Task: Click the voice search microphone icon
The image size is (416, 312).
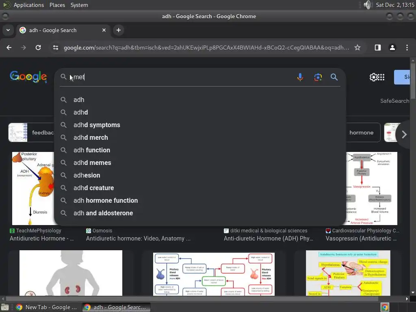Action: click(300, 77)
